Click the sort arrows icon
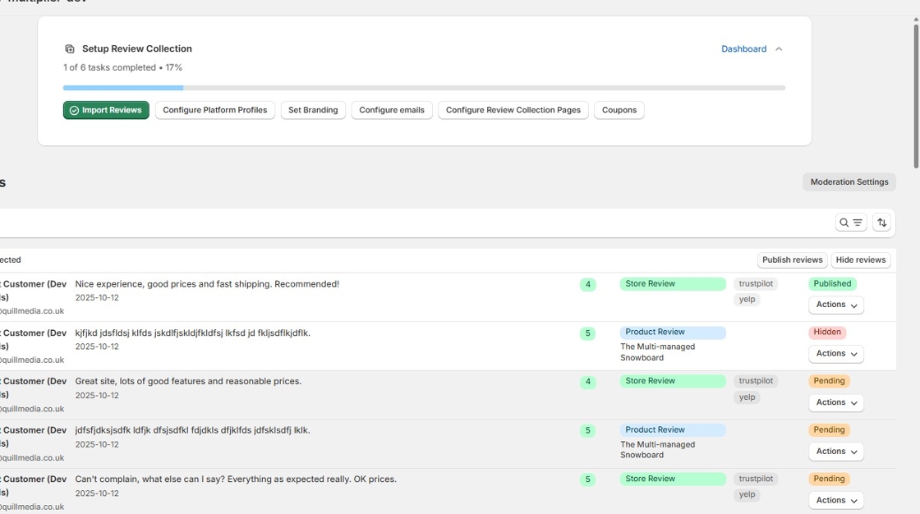The height and width of the screenshot is (514, 920). [881, 222]
